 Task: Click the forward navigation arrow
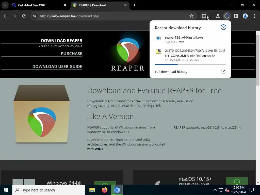[14, 16]
